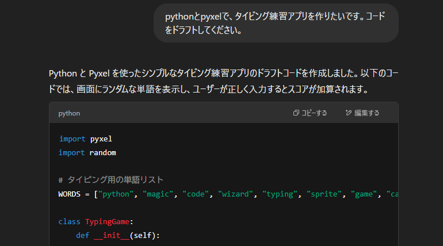Screen dimensions: 443x246
Task: Click the 編集する button label
Action: [366, 113]
